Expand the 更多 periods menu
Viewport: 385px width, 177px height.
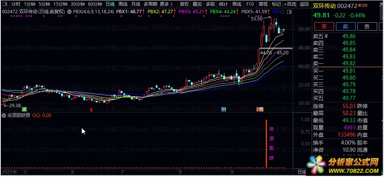[x=166, y=4]
